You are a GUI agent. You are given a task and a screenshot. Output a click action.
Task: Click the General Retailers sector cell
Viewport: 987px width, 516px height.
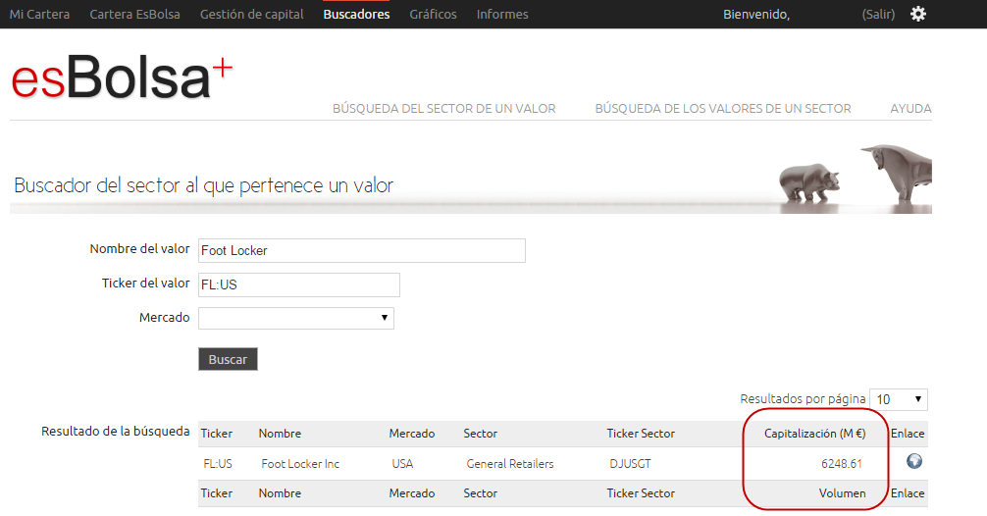tap(510, 464)
